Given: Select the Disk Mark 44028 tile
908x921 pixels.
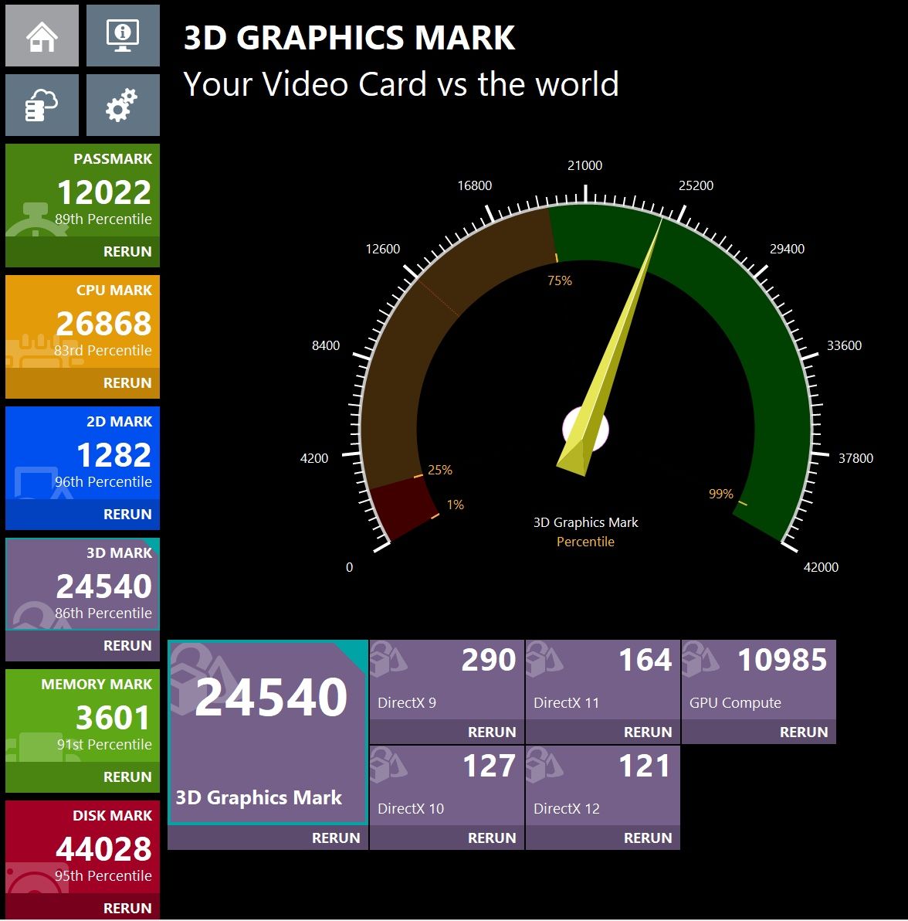Looking at the screenshot, I should [82, 848].
